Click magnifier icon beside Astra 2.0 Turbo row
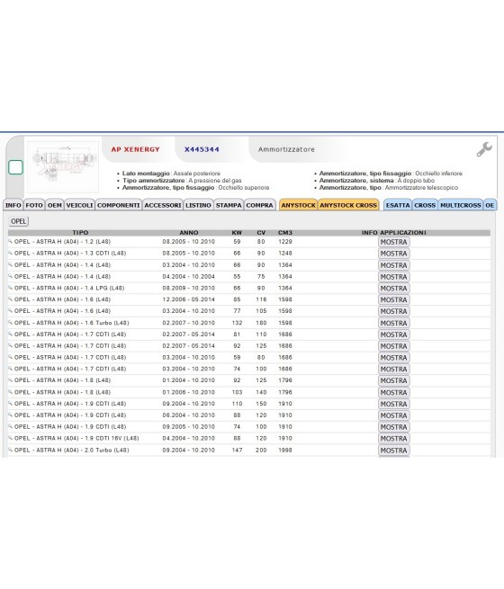 (11, 450)
